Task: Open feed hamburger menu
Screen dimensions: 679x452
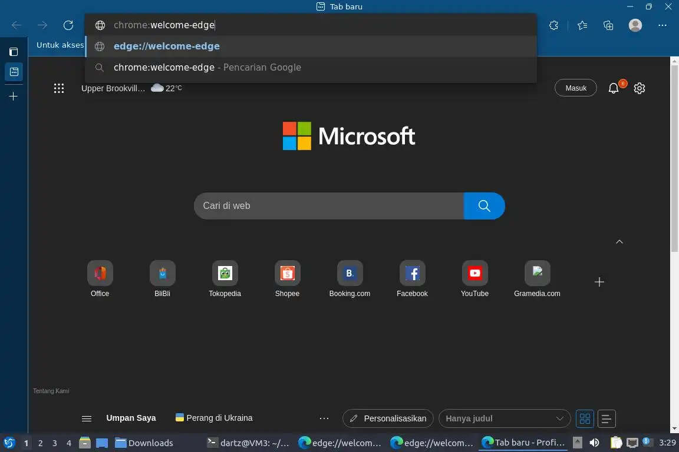Action: (87, 418)
